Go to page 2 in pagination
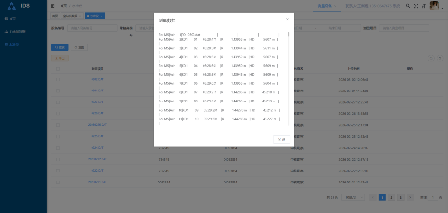The image size is (448, 213). [391, 197]
